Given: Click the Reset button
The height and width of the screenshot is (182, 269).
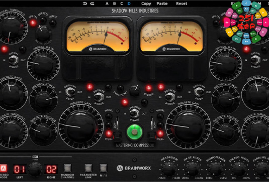Looking at the screenshot, I should [182, 4].
